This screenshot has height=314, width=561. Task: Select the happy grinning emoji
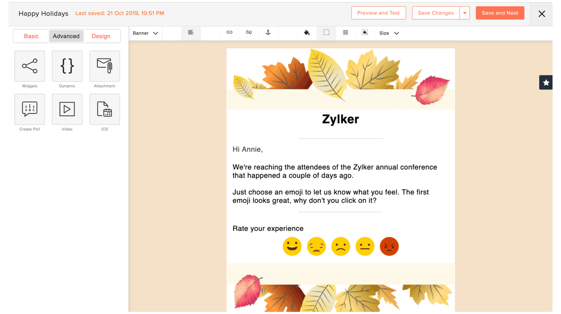pos(292,246)
